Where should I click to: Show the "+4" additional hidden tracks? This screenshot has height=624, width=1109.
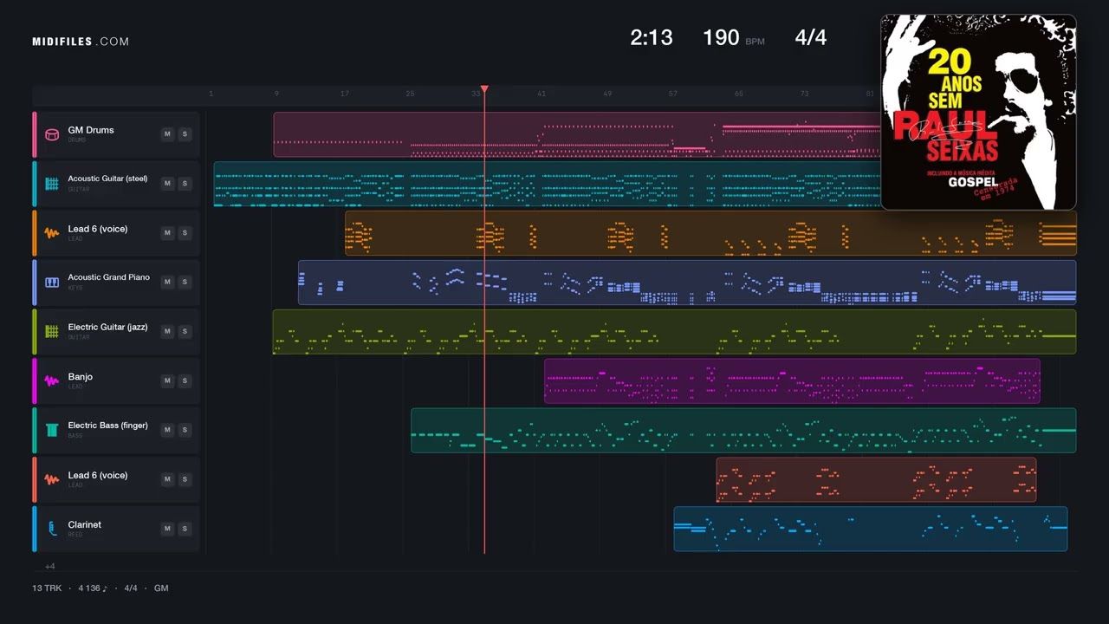pyautogui.click(x=50, y=566)
